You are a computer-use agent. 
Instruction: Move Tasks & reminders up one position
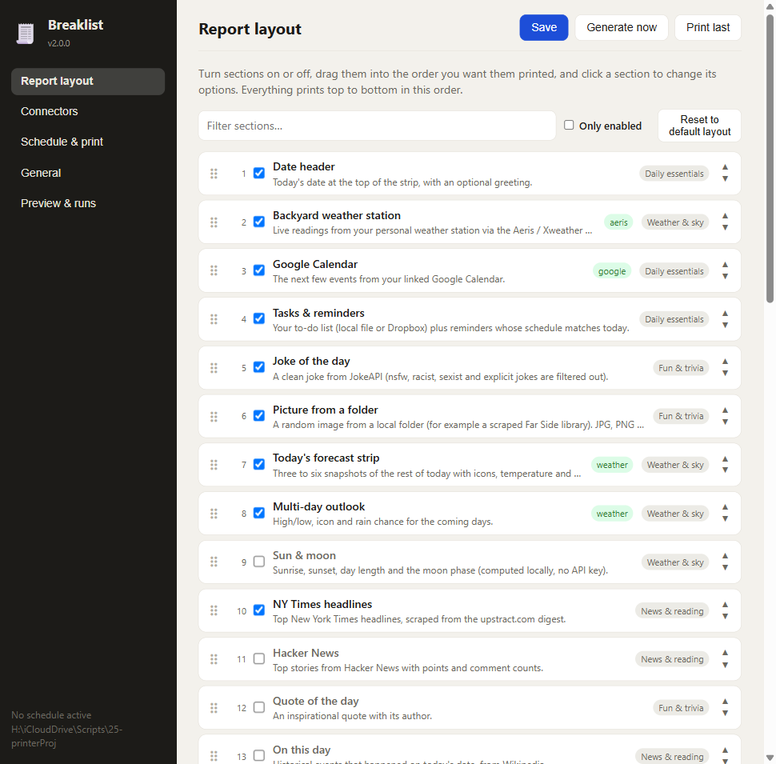(x=725, y=314)
